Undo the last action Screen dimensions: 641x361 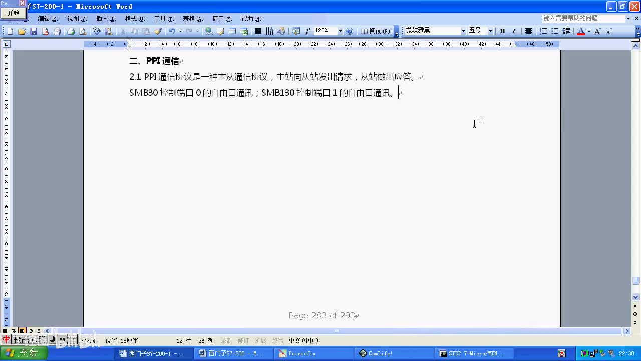pos(172,31)
